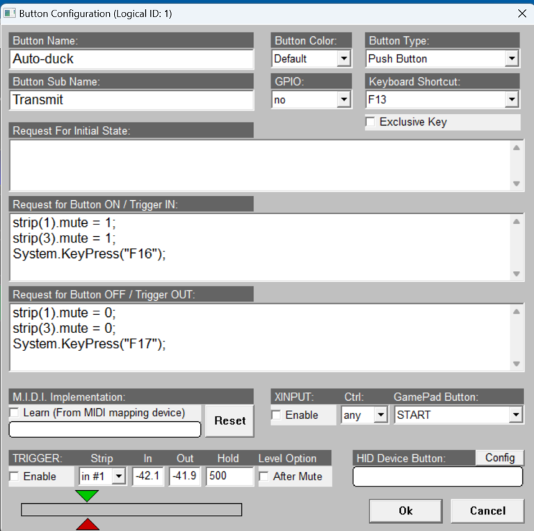This screenshot has height=531, width=534.
Task: Toggle the XINPUT Enable checkbox
Action: pos(276,415)
